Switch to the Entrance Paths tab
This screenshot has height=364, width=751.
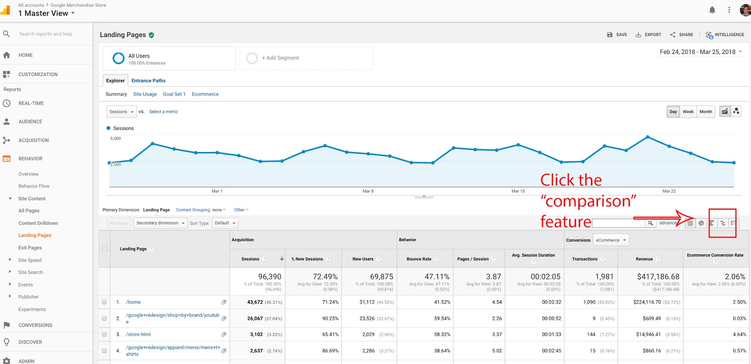(x=148, y=81)
